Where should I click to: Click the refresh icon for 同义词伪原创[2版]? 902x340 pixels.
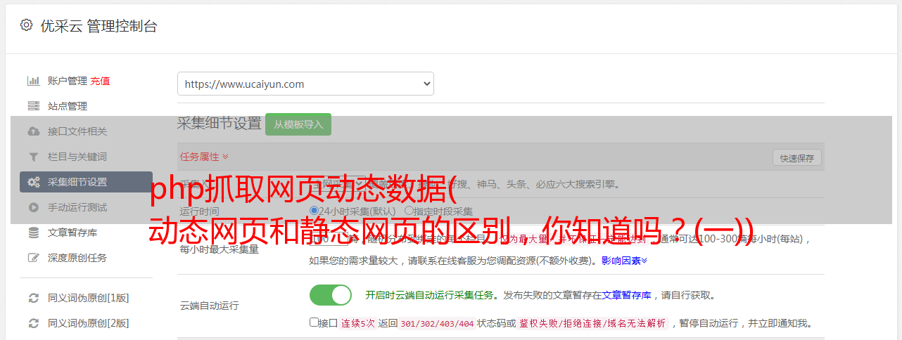tap(33, 323)
